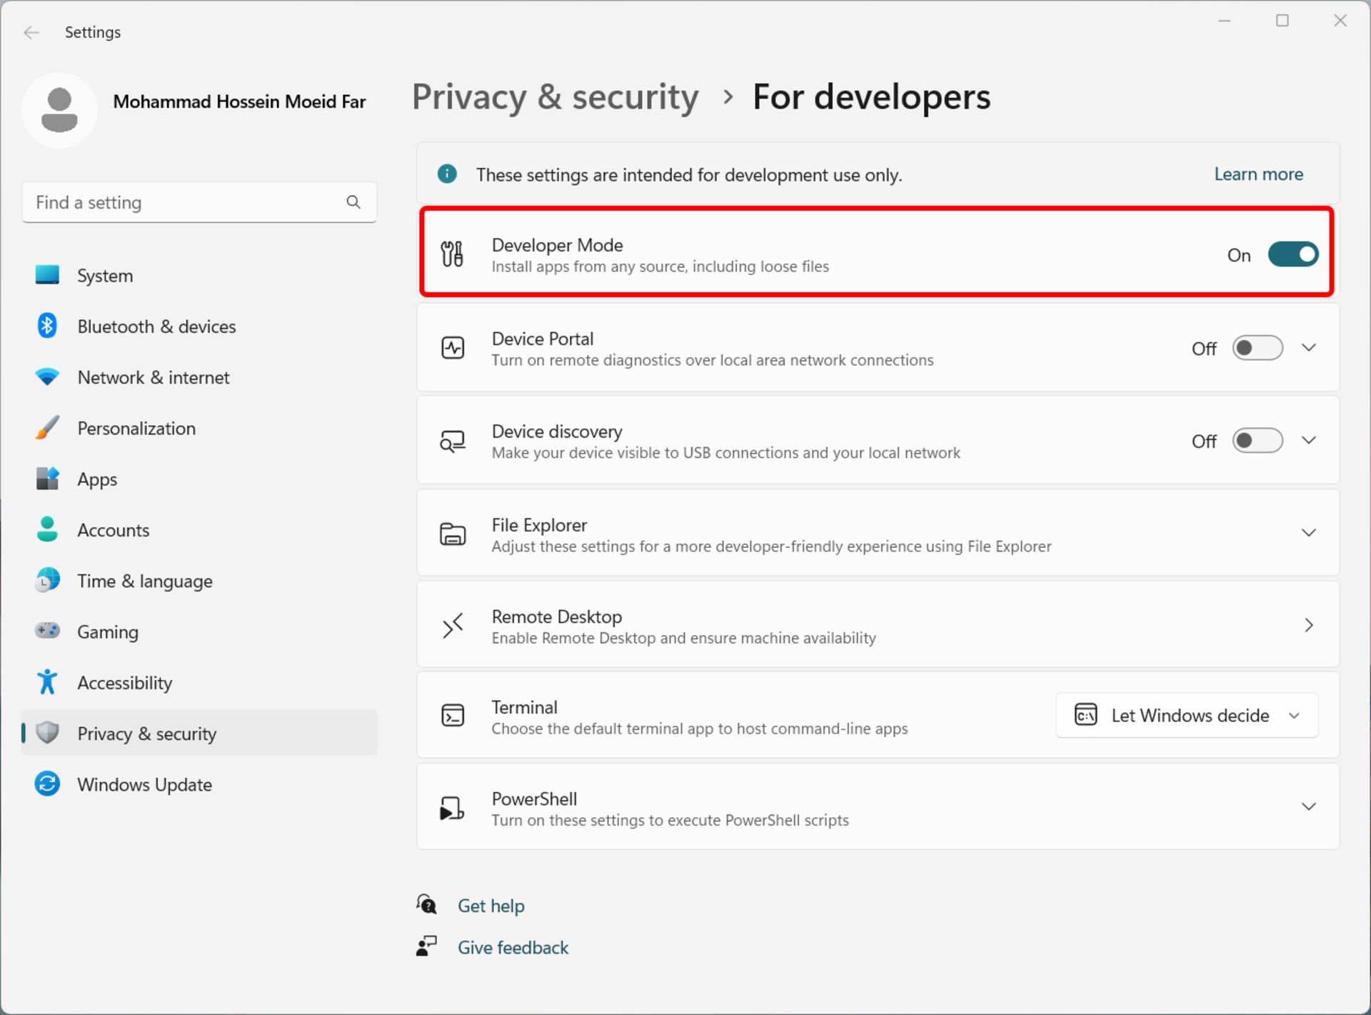The image size is (1371, 1015).
Task: Open Gaming settings label
Action: pyautogui.click(x=108, y=632)
